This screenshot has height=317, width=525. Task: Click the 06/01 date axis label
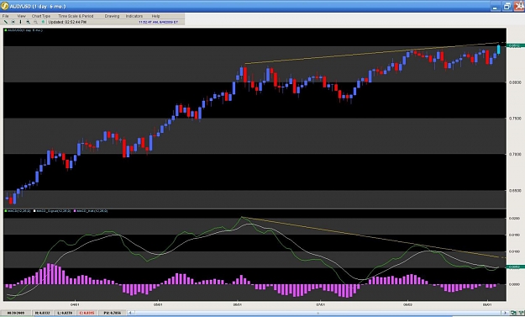pos(238,305)
